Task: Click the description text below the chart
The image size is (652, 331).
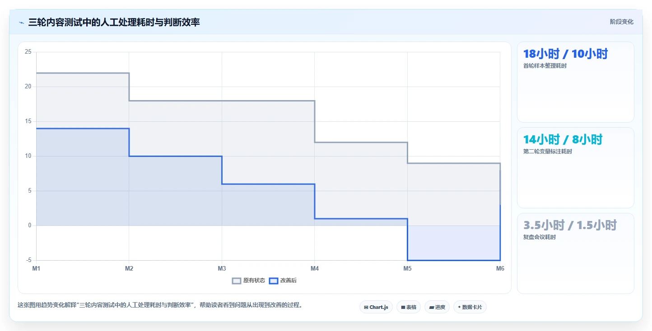Action: click(160, 305)
